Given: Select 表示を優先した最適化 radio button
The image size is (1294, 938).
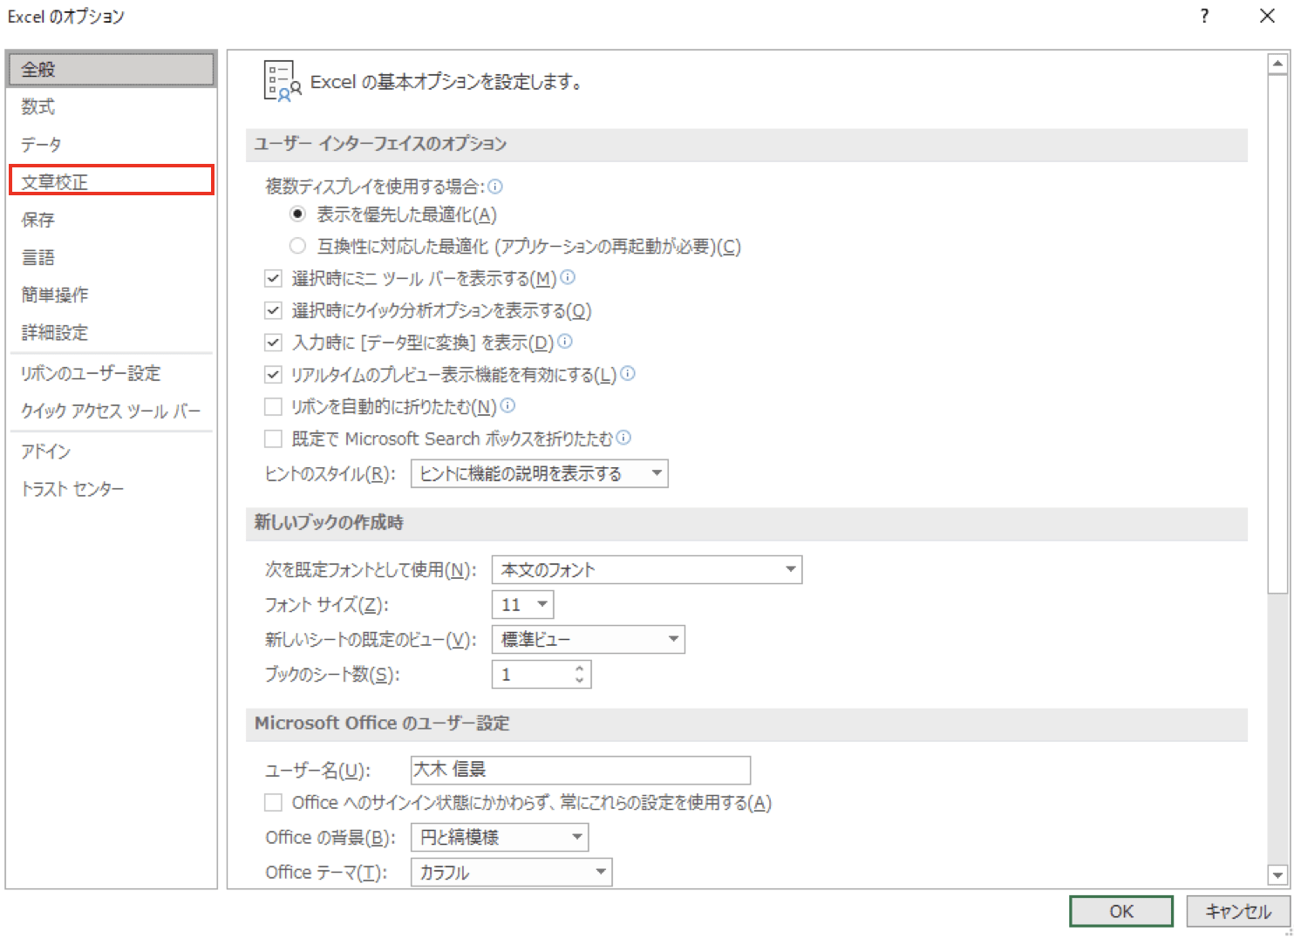Looking at the screenshot, I should pyautogui.click(x=298, y=214).
